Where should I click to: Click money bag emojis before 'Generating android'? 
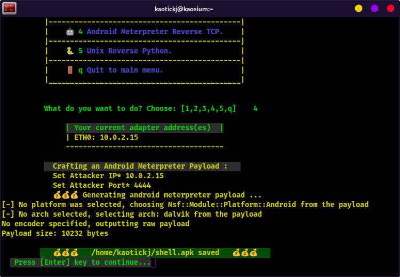pyautogui.click(x=66, y=195)
